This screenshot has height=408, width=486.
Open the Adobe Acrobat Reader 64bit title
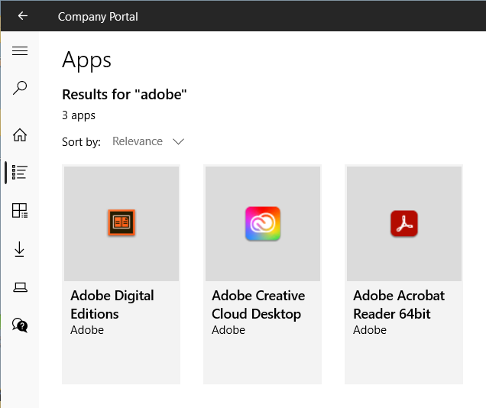click(x=399, y=305)
